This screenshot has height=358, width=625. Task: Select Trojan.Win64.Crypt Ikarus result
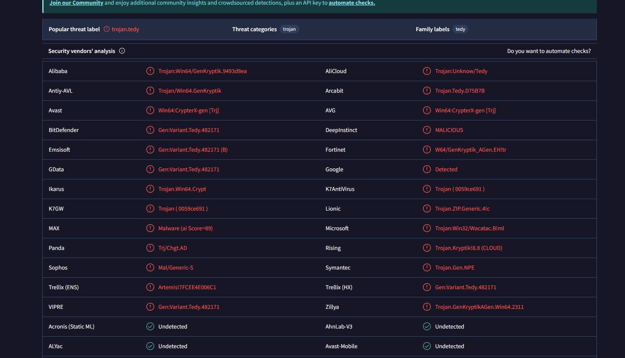pyautogui.click(x=182, y=189)
